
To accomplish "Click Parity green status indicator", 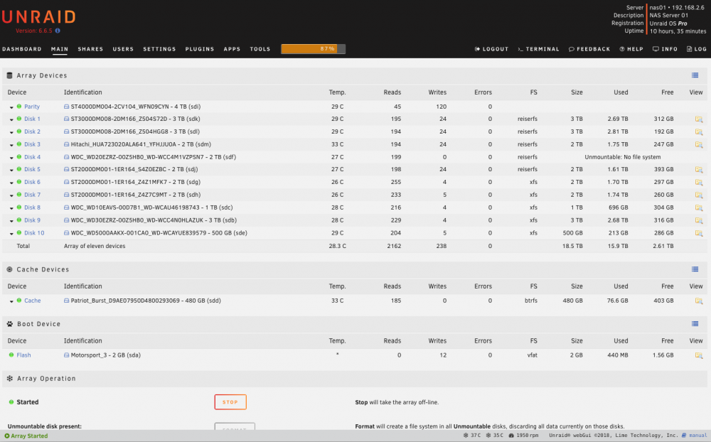I will click(x=19, y=106).
